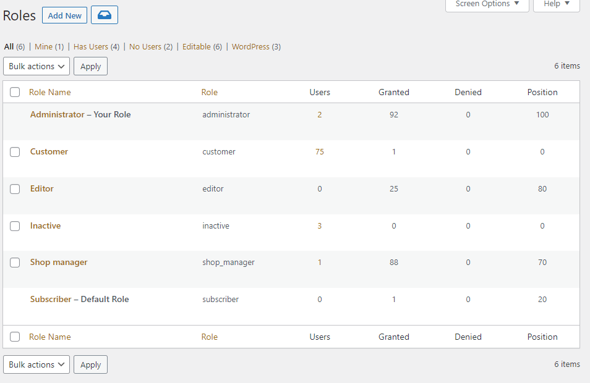This screenshot has width=590, height=383.
Task: Open the Inactive role name link
Action: click(x=45, y=225)
